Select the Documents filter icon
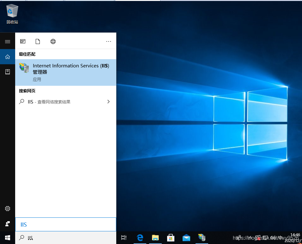The height and width of the screenshot is (244, 302). pyautogui.click(x=38, y=41)
